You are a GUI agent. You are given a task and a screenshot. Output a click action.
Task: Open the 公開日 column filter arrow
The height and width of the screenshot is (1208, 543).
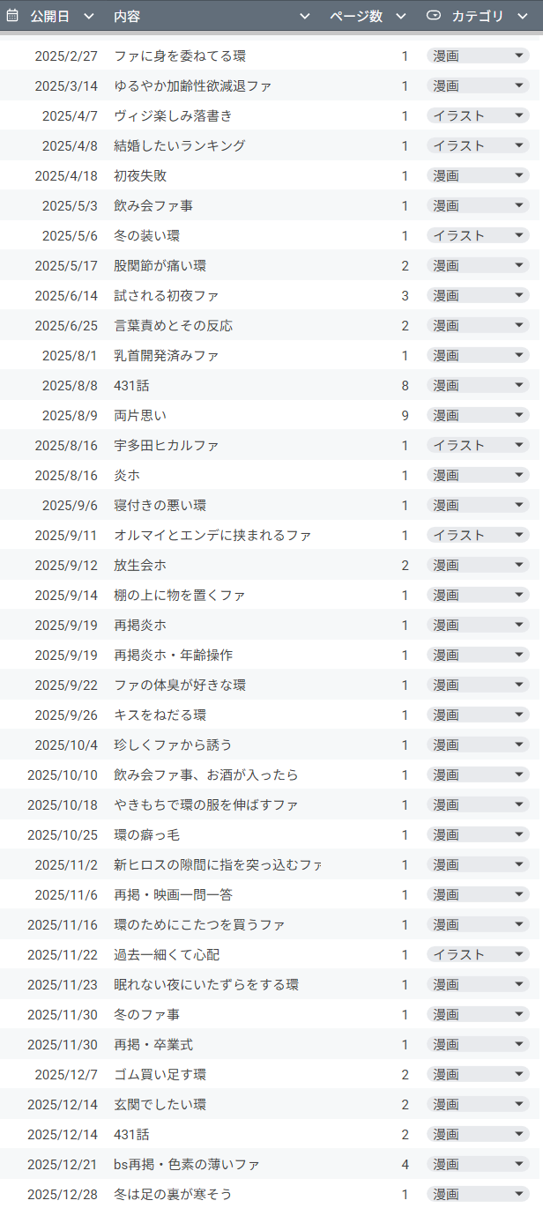pos(88,16)
